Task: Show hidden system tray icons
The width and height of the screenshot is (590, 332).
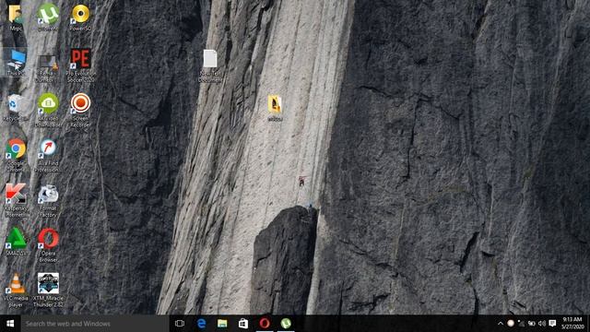Action: click(x=500, y=324)
